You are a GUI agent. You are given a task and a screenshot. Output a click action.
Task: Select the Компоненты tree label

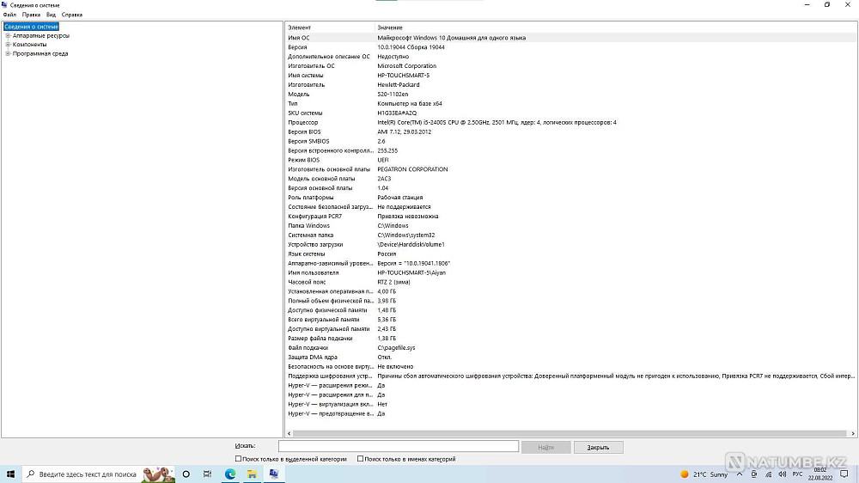pyautogui.click(x=29, y=45)
